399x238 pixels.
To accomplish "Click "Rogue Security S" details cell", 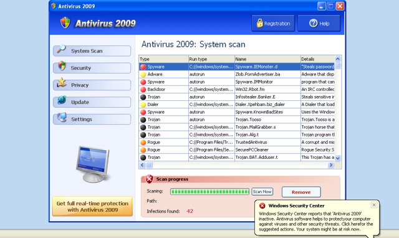I will [x=317, y=150].
